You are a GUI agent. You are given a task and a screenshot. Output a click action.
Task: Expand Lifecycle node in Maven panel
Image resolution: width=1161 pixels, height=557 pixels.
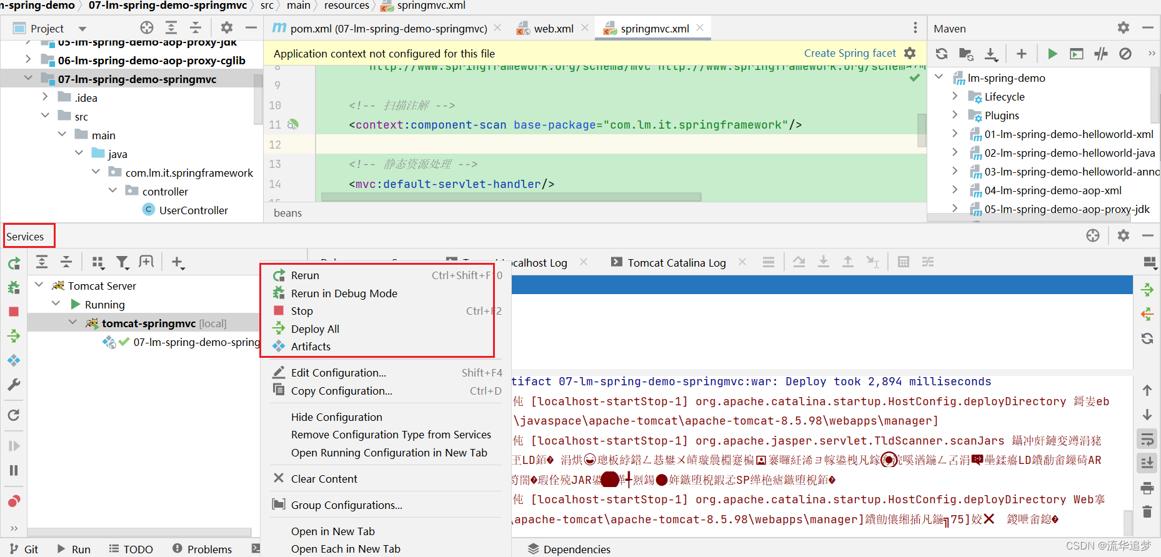[x=955, y=96]
